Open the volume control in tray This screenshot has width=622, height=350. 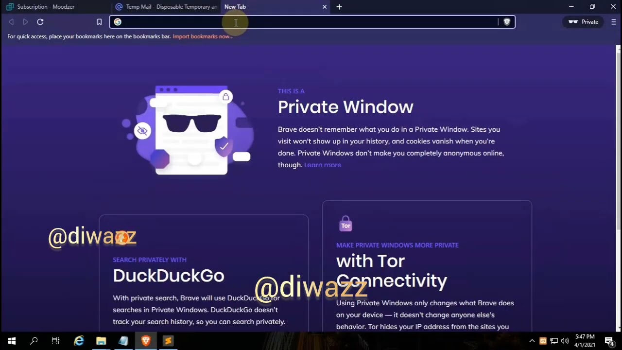click(565, 341)
